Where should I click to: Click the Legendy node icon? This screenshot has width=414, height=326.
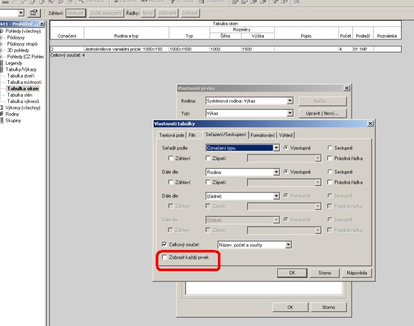click(x=2, y=63)
